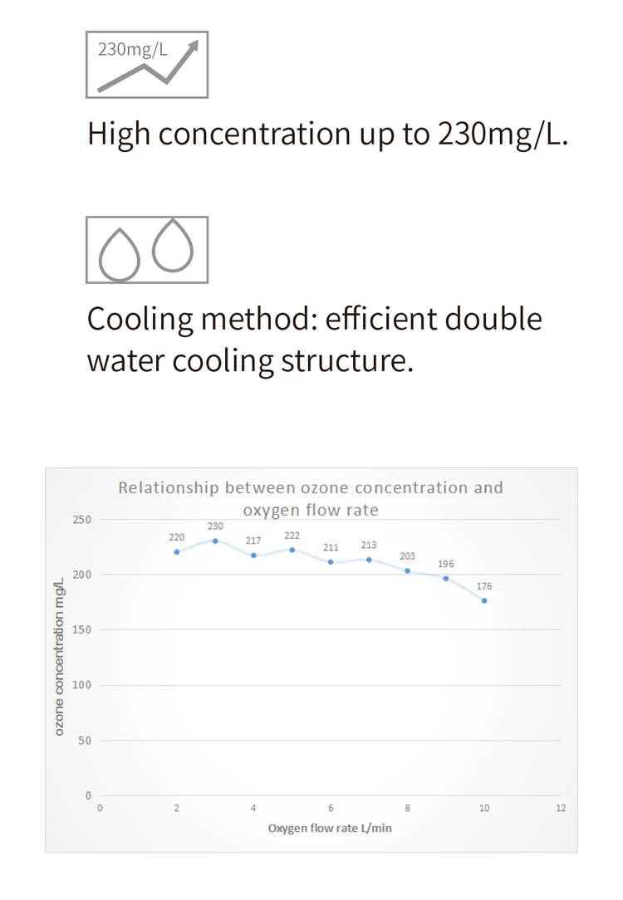Image resolution: width=623 pixels, height=900 pixels.
Task: Click the 213 data point marker
Action: [369, 560]
